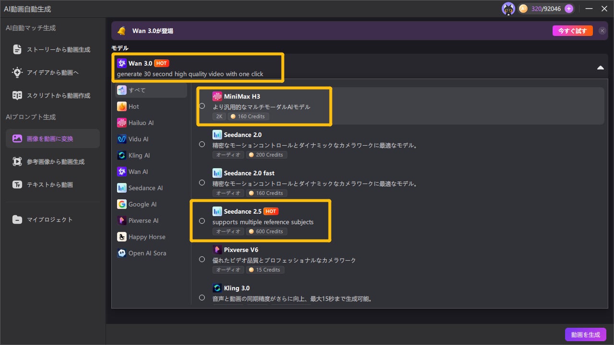This screenshot has height=345, width=614.
Task: Select the Seedance 2.5 radio button
Action: coord(202,221)
